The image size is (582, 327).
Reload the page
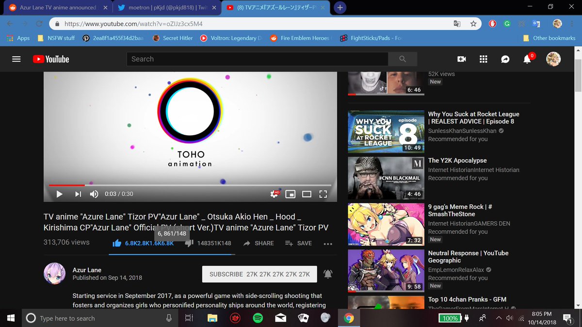pyautogui.click(x=40, y=23)
